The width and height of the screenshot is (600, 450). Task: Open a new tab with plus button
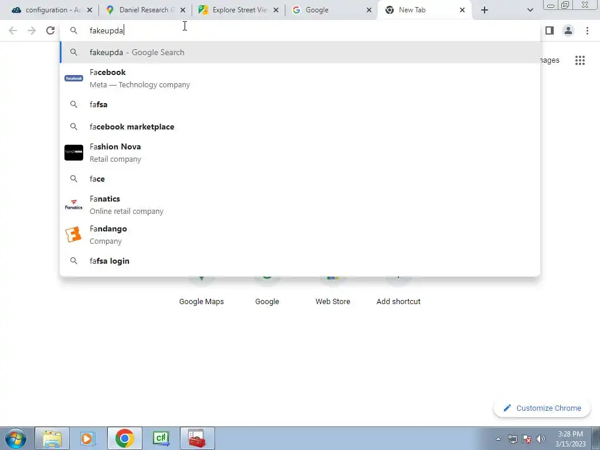coord(485,10)
